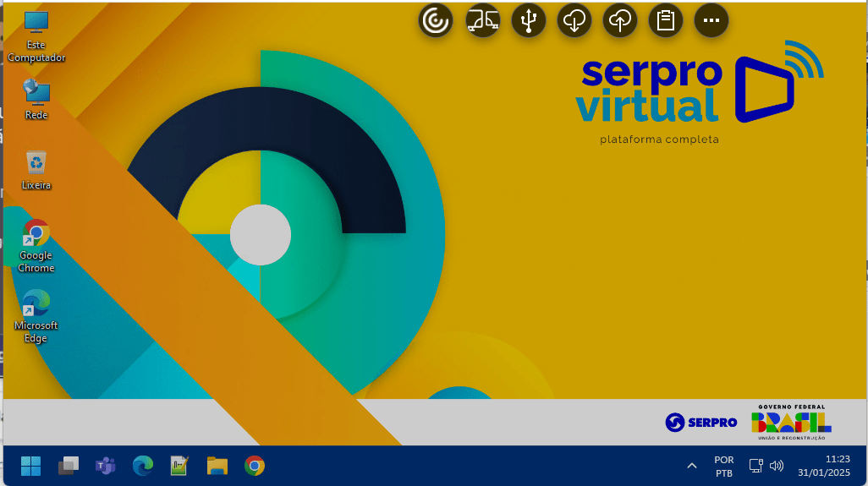The height and width of the screenshot is (486, 868).
Task: Open the clipboard tool icon
Action: pos(666,20)
